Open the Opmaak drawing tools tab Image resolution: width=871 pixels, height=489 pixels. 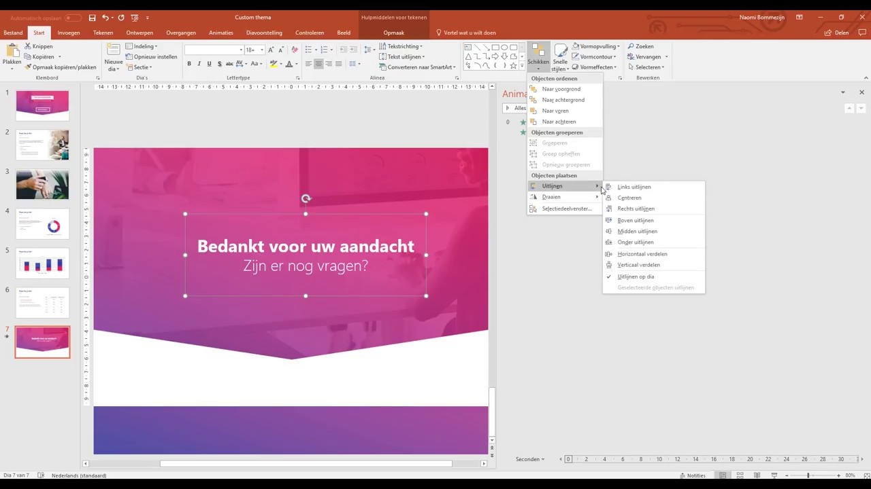click(x=394, y=33)
